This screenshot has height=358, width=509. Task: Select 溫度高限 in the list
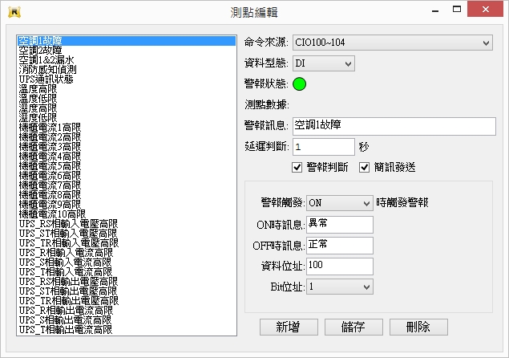[x=127, y=89]
